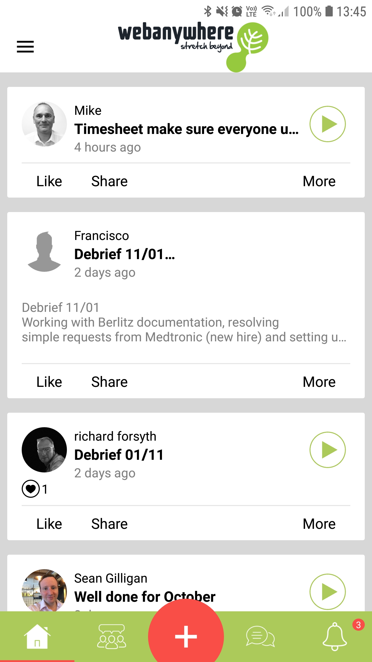Expand More options on richard forsyth's post
This screenshot has height=662, width=372.
click(x=319, y=524)
